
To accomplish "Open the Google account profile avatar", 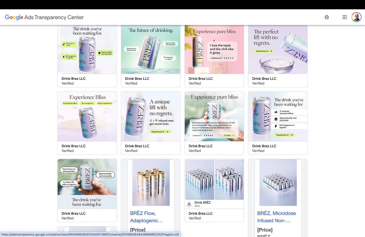I will tap(356, 17).
